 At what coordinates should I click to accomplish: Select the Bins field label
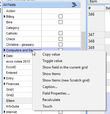(x=9, y=22)
